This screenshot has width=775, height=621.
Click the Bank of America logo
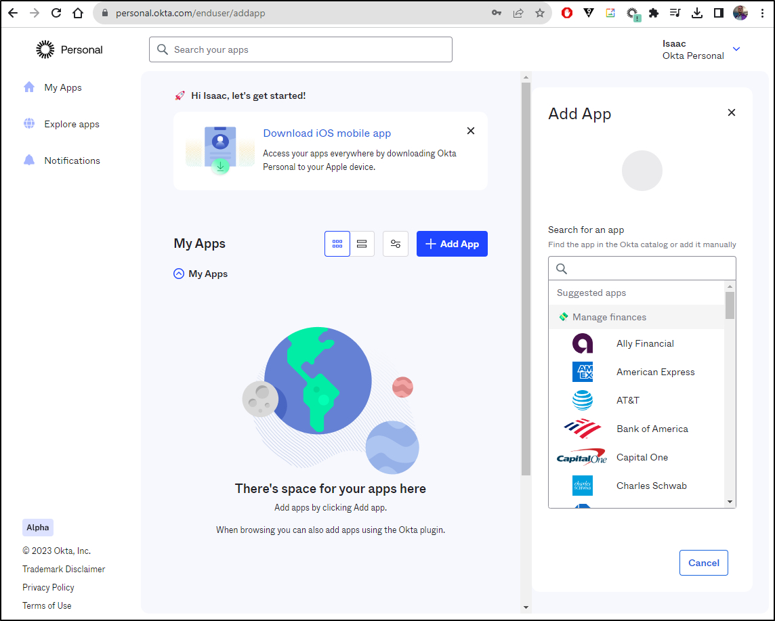pos(582,429)
